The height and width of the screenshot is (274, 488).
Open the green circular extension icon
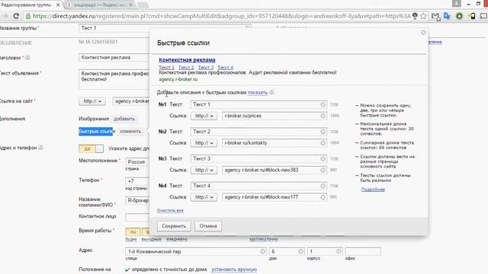(459, 16)
